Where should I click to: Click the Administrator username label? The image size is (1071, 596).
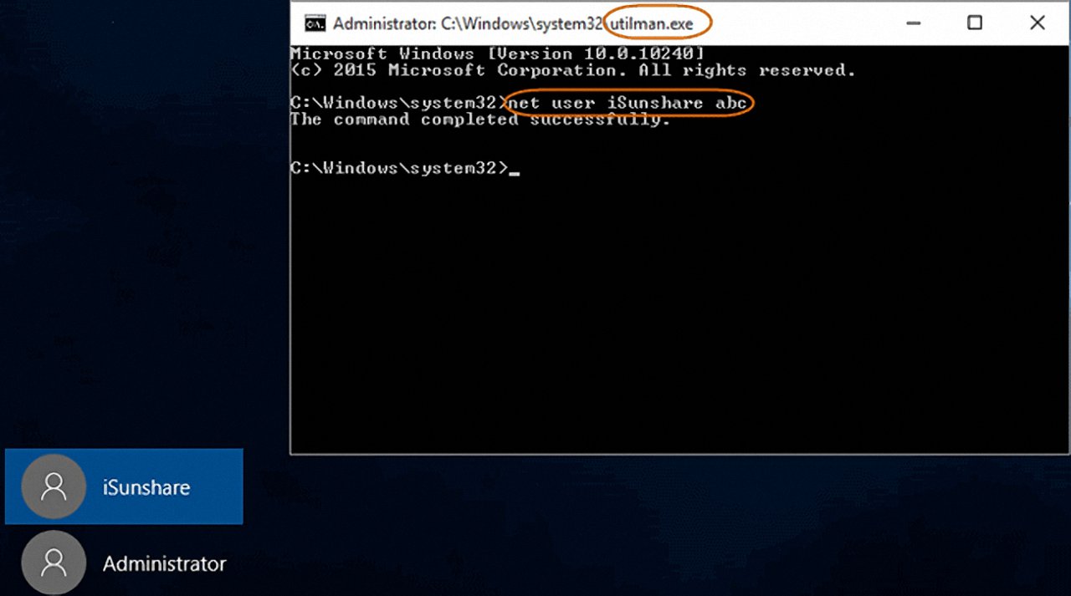coord(164,563)
